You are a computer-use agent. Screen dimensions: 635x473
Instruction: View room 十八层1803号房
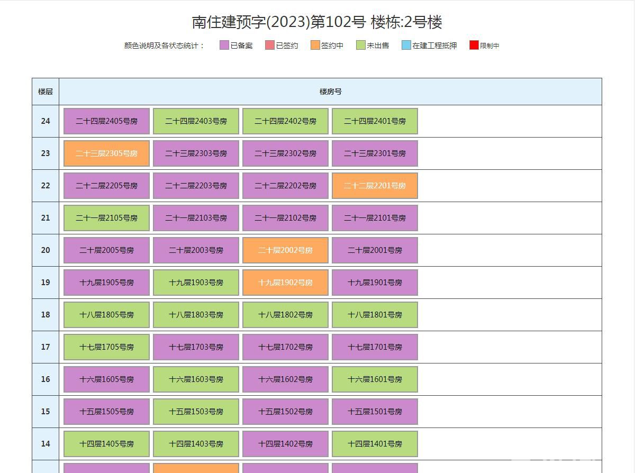[x=196, y=315]
